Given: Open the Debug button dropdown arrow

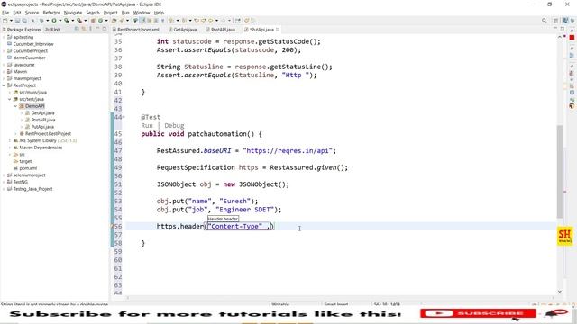Looking at the screenshot, I should 47,21.
